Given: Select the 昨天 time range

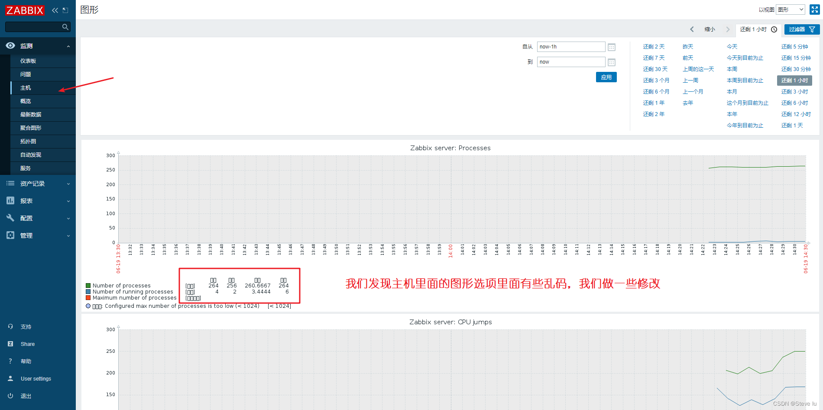Looking at the screenshot, I should [x=688, y=47].
